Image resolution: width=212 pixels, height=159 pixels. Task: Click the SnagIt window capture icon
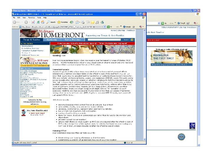134,27
